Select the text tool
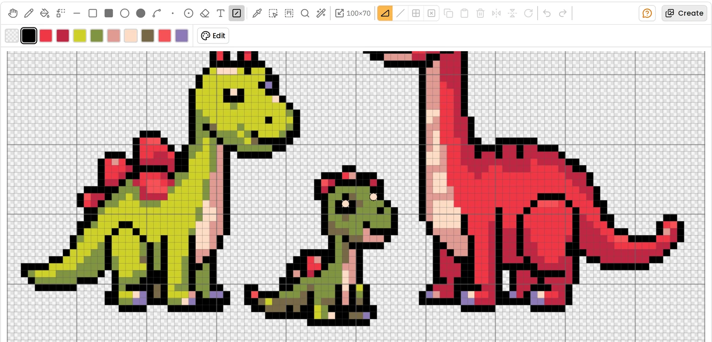Image resolution: width=712 pixels, height=342 pixels. pos(220,13)
